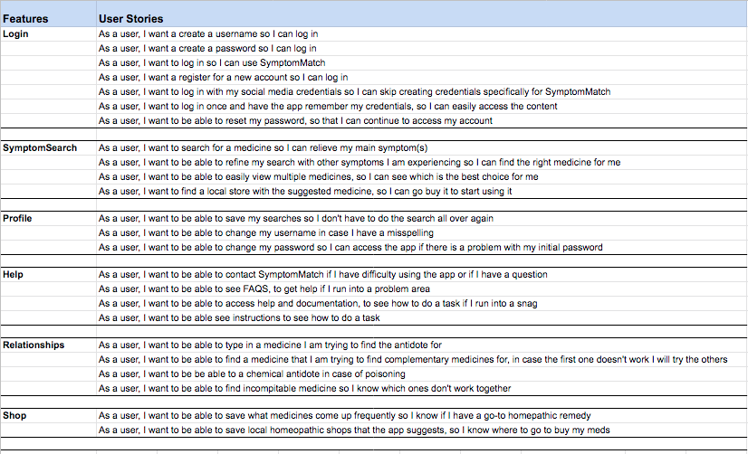Select the Profile feature cell
Screen dimensions: 748x454
click(x=48, y=219)
